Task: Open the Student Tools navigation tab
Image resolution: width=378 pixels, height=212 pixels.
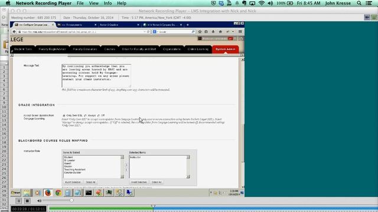Action: click(x=23, y=49)
